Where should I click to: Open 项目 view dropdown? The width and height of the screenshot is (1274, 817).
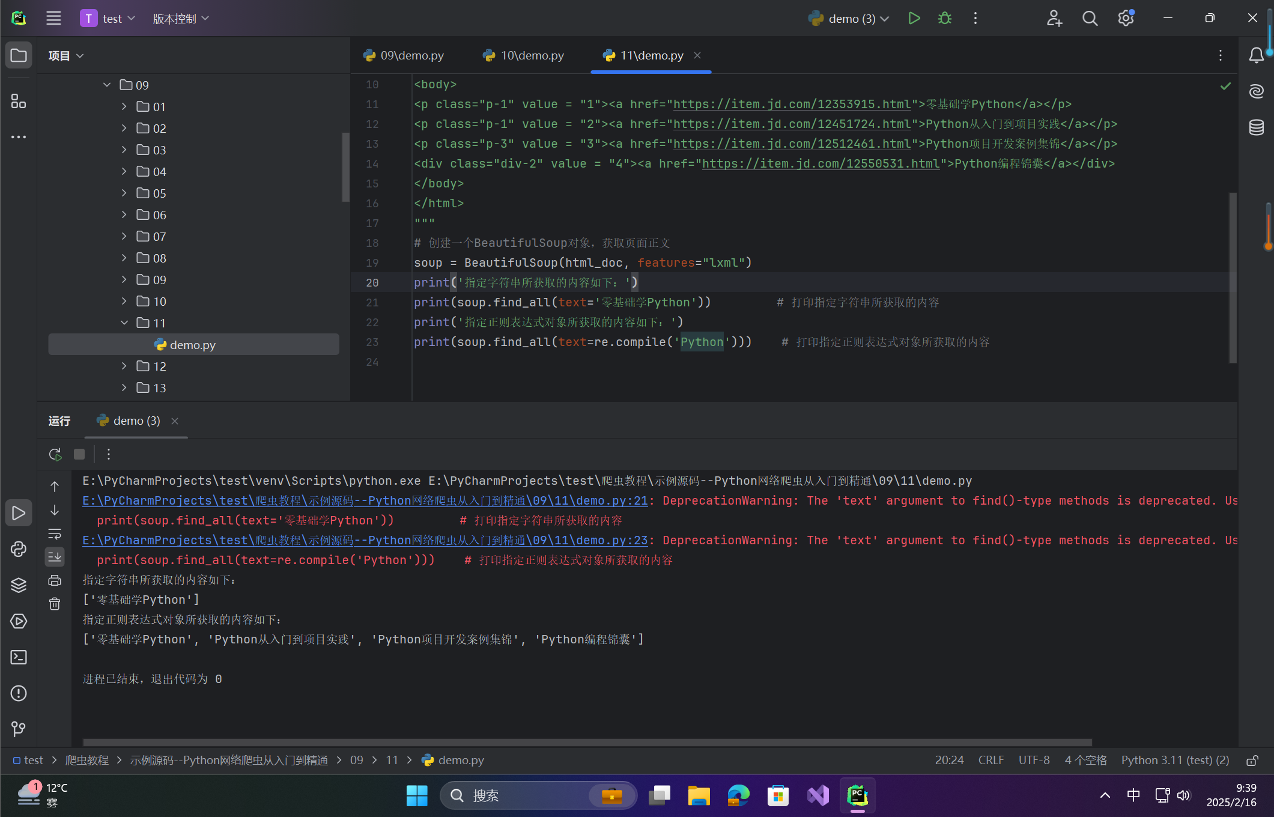(66, 56)
